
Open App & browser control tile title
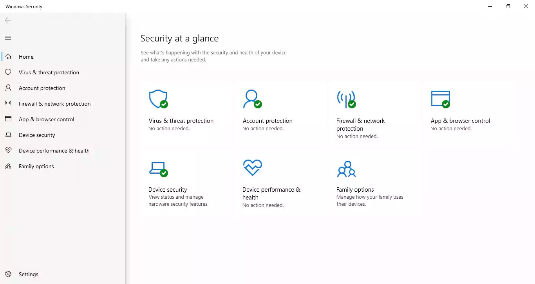click(460, 121)
